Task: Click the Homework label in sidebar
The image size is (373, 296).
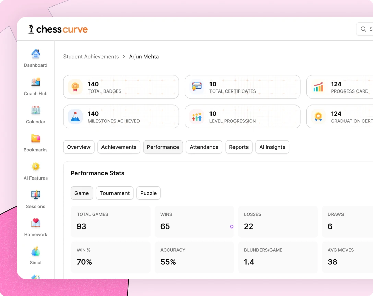Action: coord(36,234)
